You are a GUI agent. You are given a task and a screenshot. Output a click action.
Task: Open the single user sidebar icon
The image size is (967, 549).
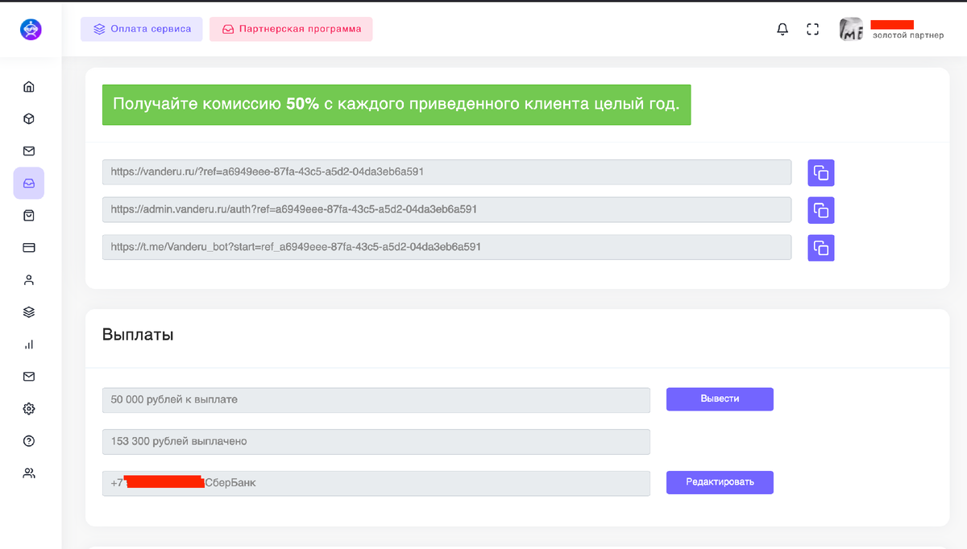[x=29, y=280]
